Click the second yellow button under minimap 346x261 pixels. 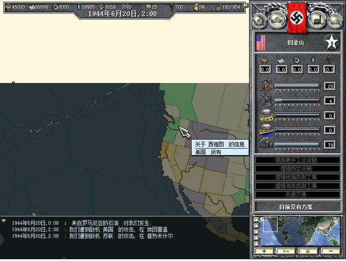pos(286,251)
